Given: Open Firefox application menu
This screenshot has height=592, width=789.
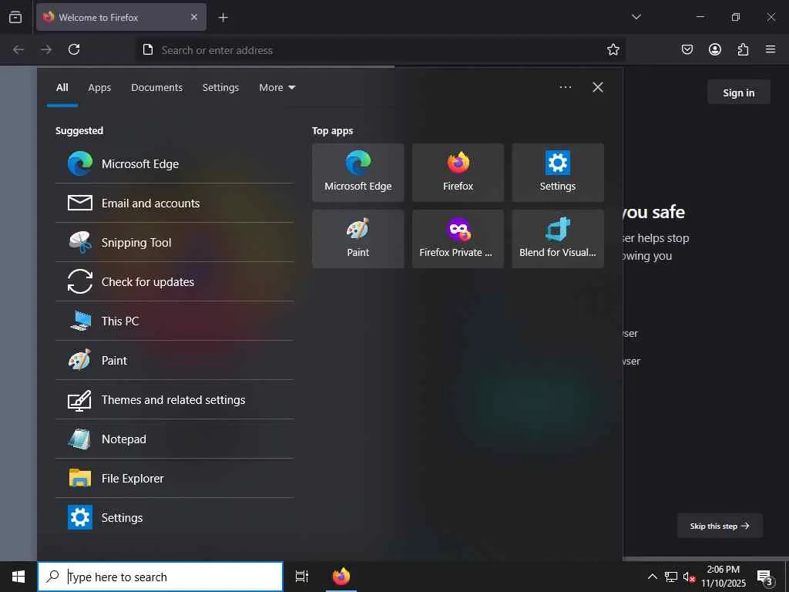Looking at the screenshot, I should [x=771, y=49].
